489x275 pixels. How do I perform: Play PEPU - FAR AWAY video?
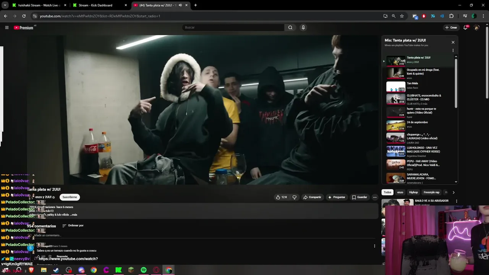pos(419,164)
